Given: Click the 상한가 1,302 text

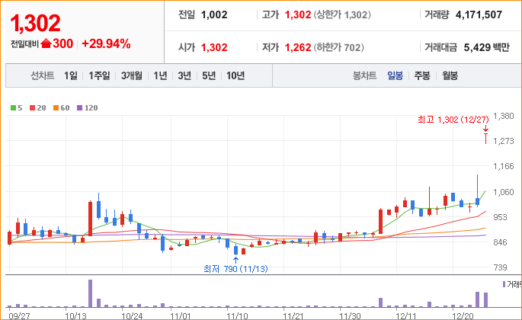Looking at the screenshot, I should [342, 14].
